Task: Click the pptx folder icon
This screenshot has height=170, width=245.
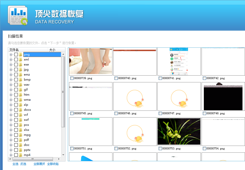Action: 21,150
